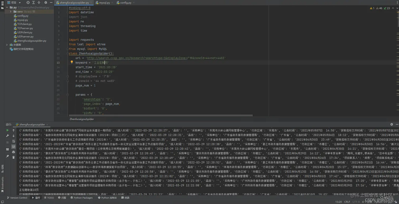Viewport: 399px width, 204px height.
Task: Rerun zhengfucaigouspider with green play icon
Action: tap(7, 130)
